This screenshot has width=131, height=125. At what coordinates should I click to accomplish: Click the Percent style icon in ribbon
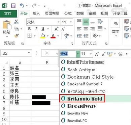tap(116, 24)
